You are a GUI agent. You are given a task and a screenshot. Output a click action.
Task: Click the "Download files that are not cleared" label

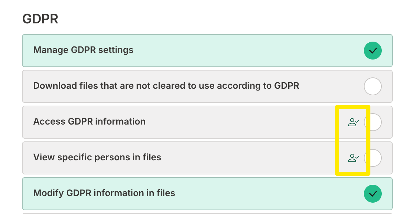(166, 86)
